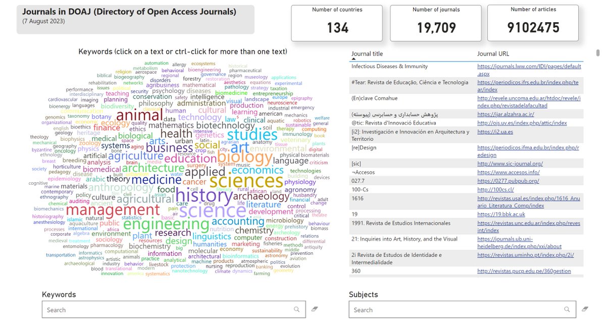Select '21: Inquiries into Art, History' row
Image resolution: width=606 pixels, height=325 pixels.
coord(404,239)
